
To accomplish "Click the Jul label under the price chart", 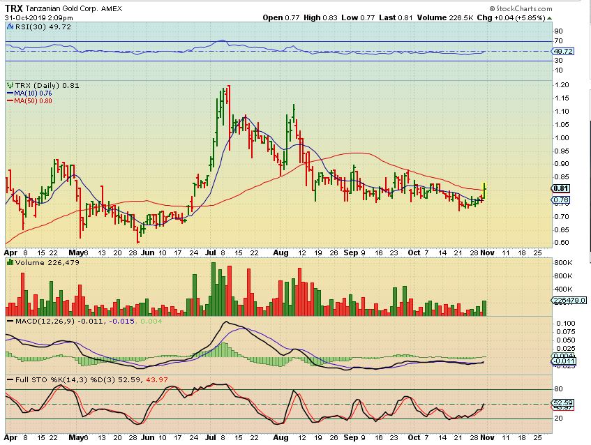I will (x=210, y=252).
